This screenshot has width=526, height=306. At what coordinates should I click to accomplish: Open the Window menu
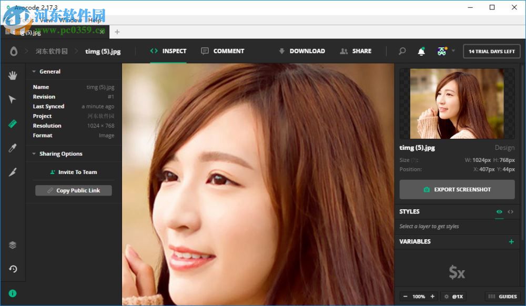(70, 20)
